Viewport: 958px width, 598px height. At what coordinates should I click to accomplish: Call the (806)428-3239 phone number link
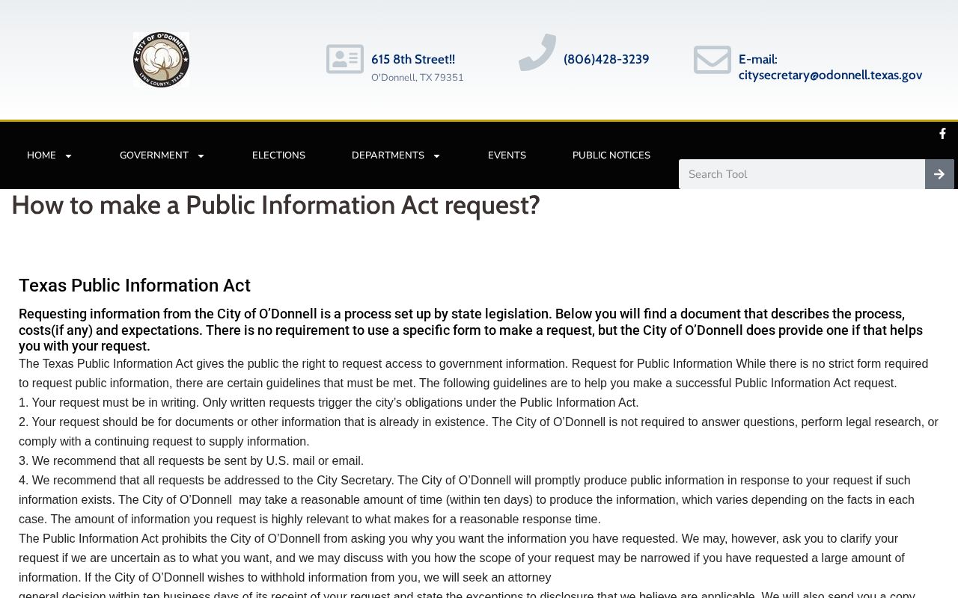[606, 59]
